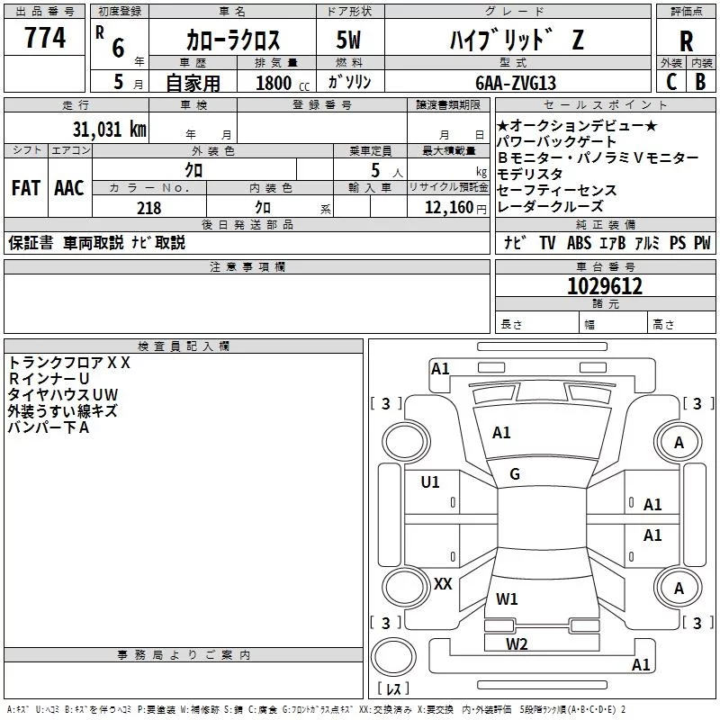Image resolution: width=720 pixels, height=720 pixels.
Task: Select model code 6AA-ZVG13
Action: point(516,83)
